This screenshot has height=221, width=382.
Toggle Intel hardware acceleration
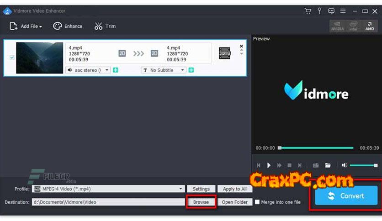point(353,26)
